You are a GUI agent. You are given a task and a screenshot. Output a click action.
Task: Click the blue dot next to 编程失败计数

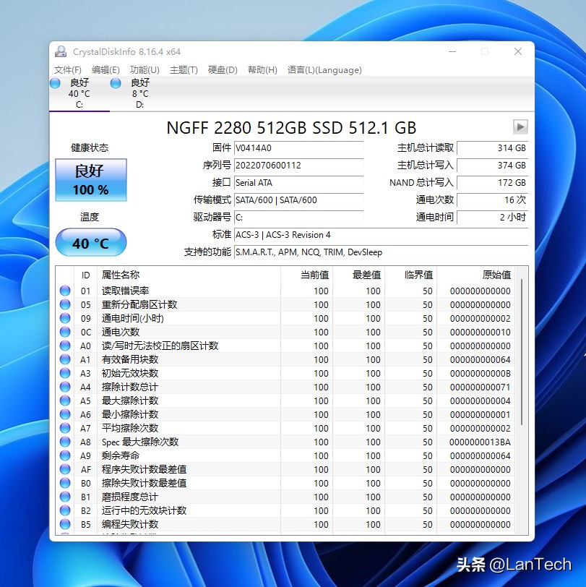coord(66,524)
